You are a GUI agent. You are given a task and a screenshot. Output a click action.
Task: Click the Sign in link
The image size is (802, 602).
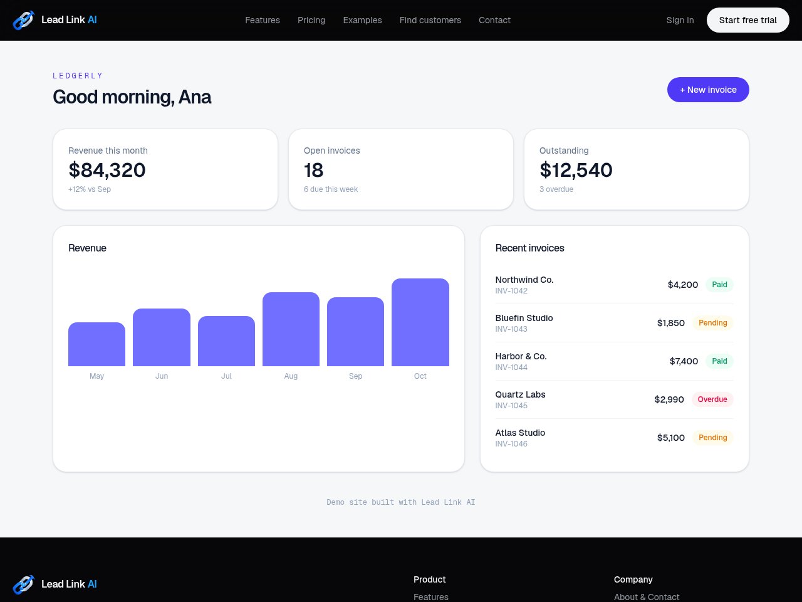680,20
